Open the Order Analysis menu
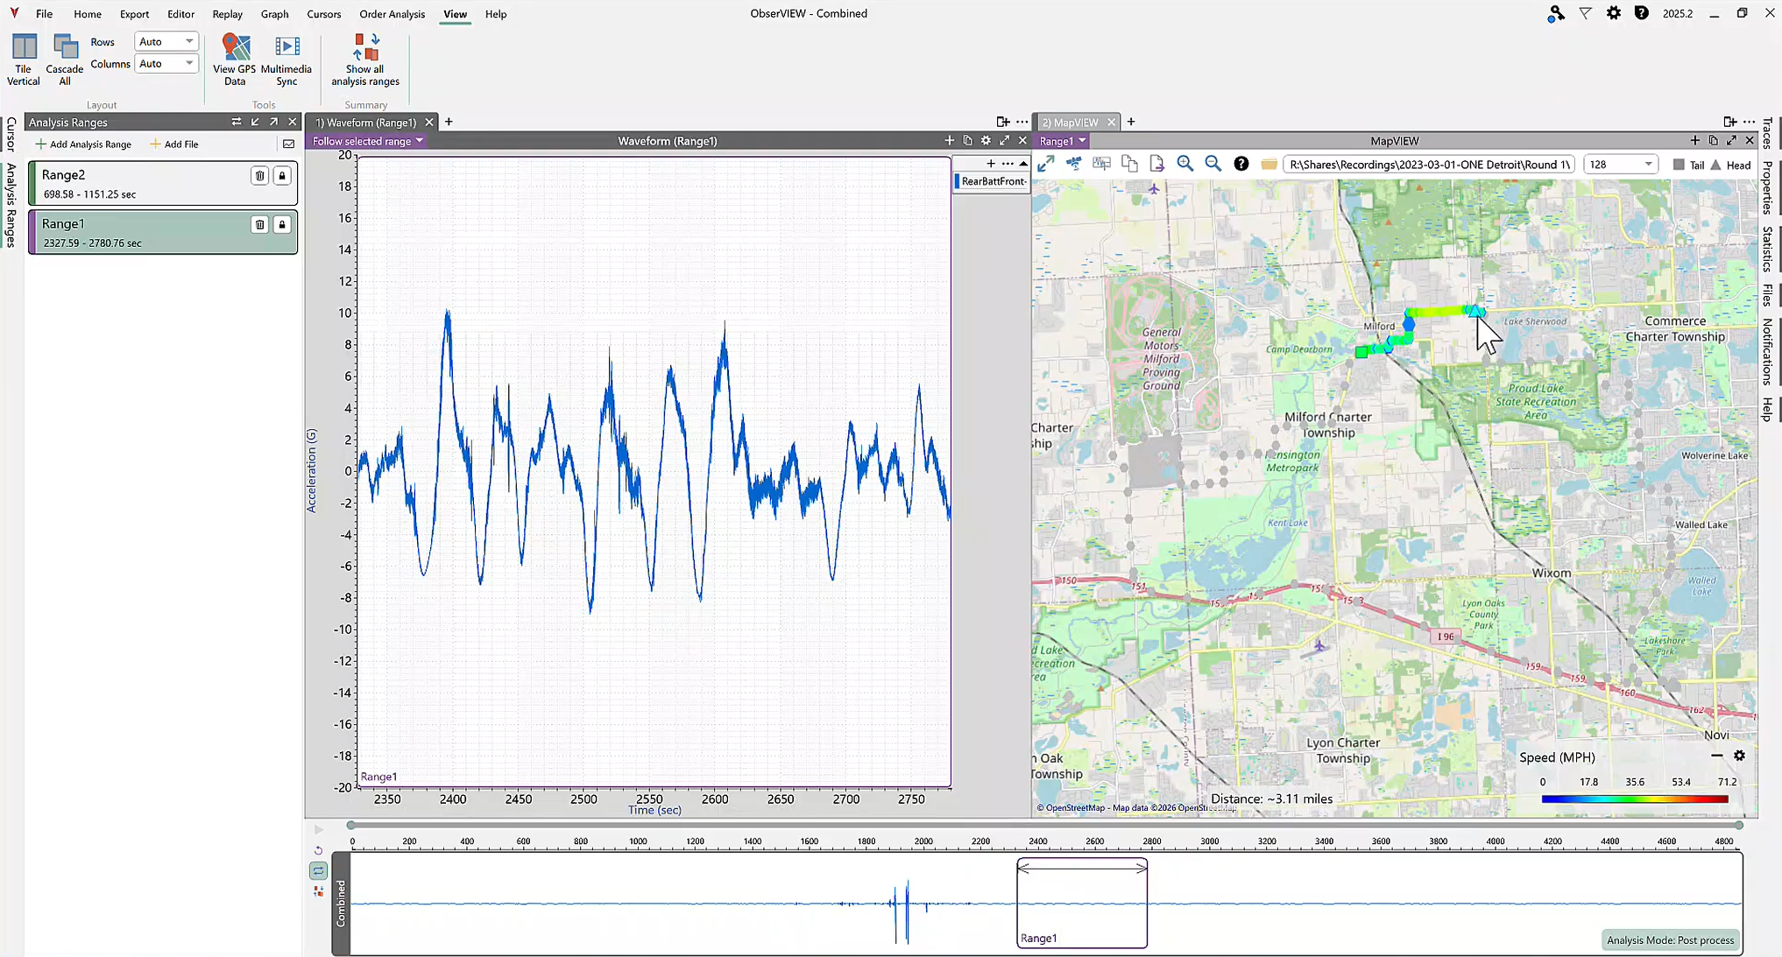 pyautogui.click(x=392, y=14)
